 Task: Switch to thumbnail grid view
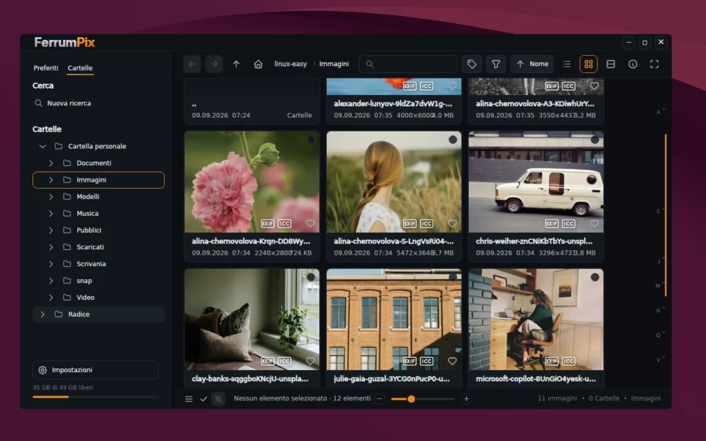(x=589, y=64)
